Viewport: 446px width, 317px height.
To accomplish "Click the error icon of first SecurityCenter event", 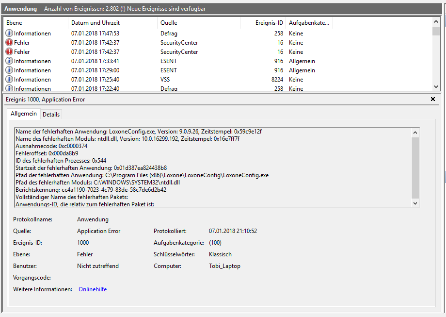I will click(x=9, y=43).
